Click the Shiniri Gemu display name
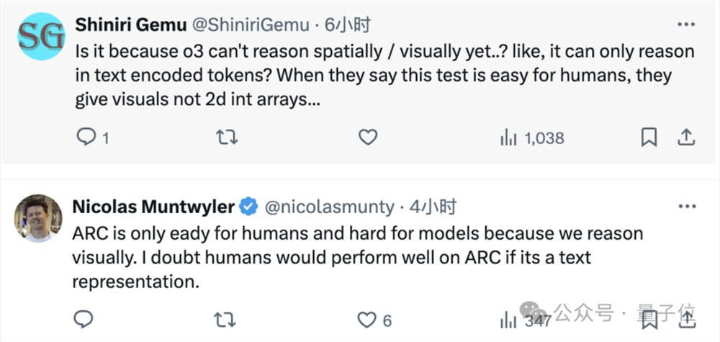 [129, 25]
